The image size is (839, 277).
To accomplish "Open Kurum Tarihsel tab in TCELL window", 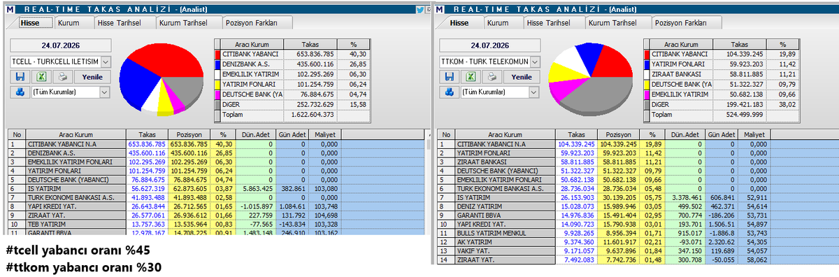I will 189,23.
